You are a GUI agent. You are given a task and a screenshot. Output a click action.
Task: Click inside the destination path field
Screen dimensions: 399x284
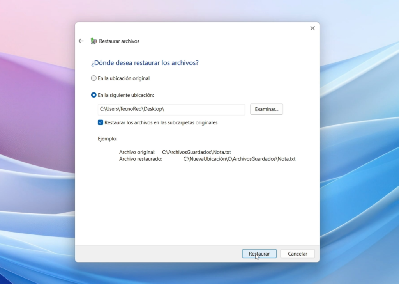171,110
